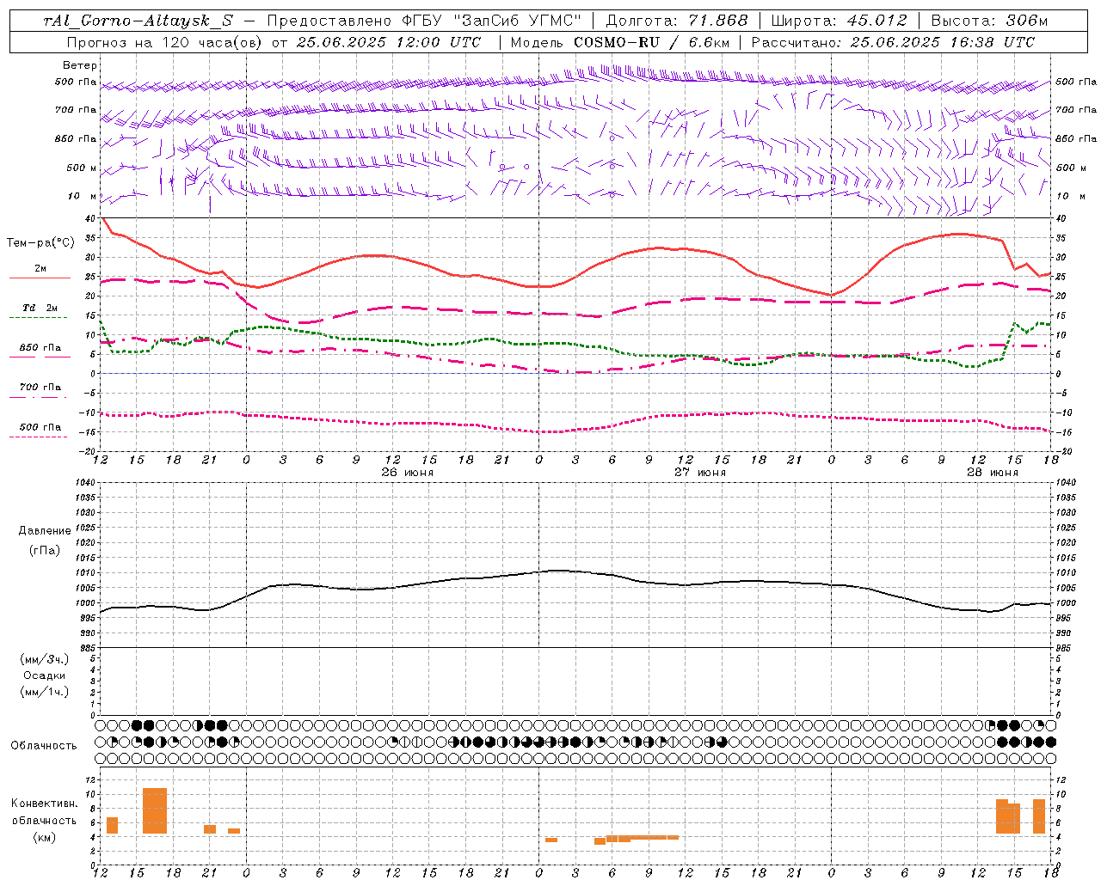Click 'Прогноз на 120 часа(ов)' forecast text
Viewport: 1101px width, 880px height.
click(x=165, y=42)
